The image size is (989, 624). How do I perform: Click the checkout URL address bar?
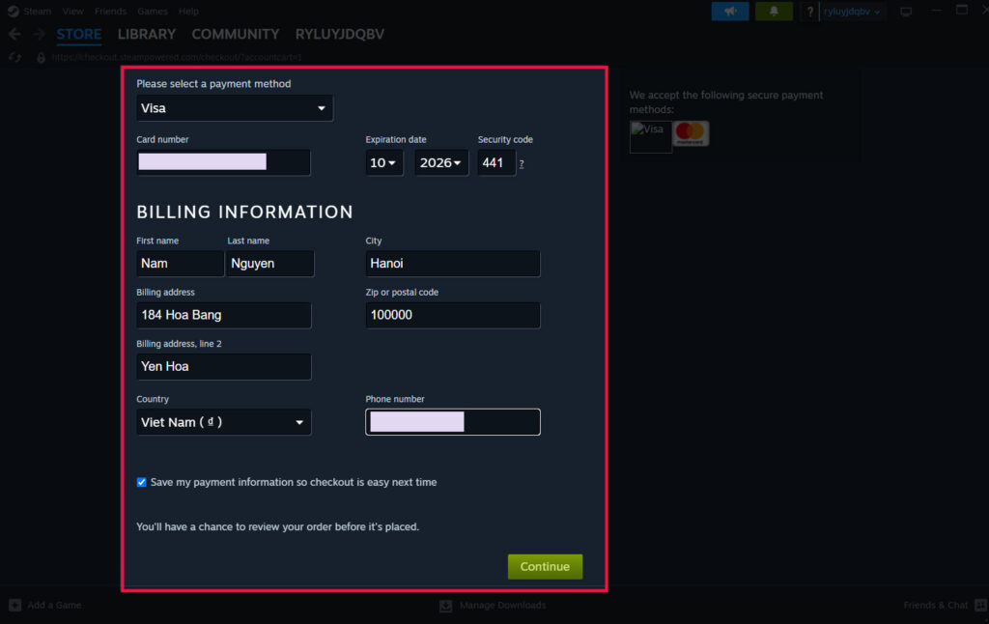(x=177, y=57)
